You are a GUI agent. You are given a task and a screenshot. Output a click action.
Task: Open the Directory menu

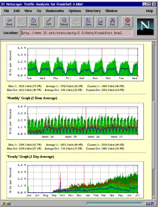93,11
